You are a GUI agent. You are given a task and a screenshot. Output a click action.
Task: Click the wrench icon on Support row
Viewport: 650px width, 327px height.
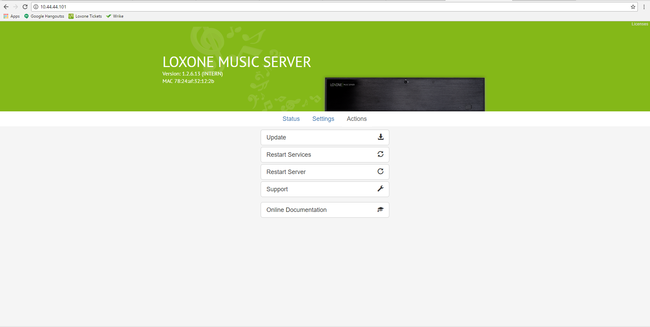click(x=381, y=189)
